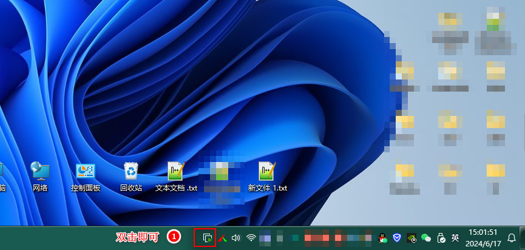Screen dimensions: 525x250
Task: Open the notification bell
Action: (x=512, y=237)
